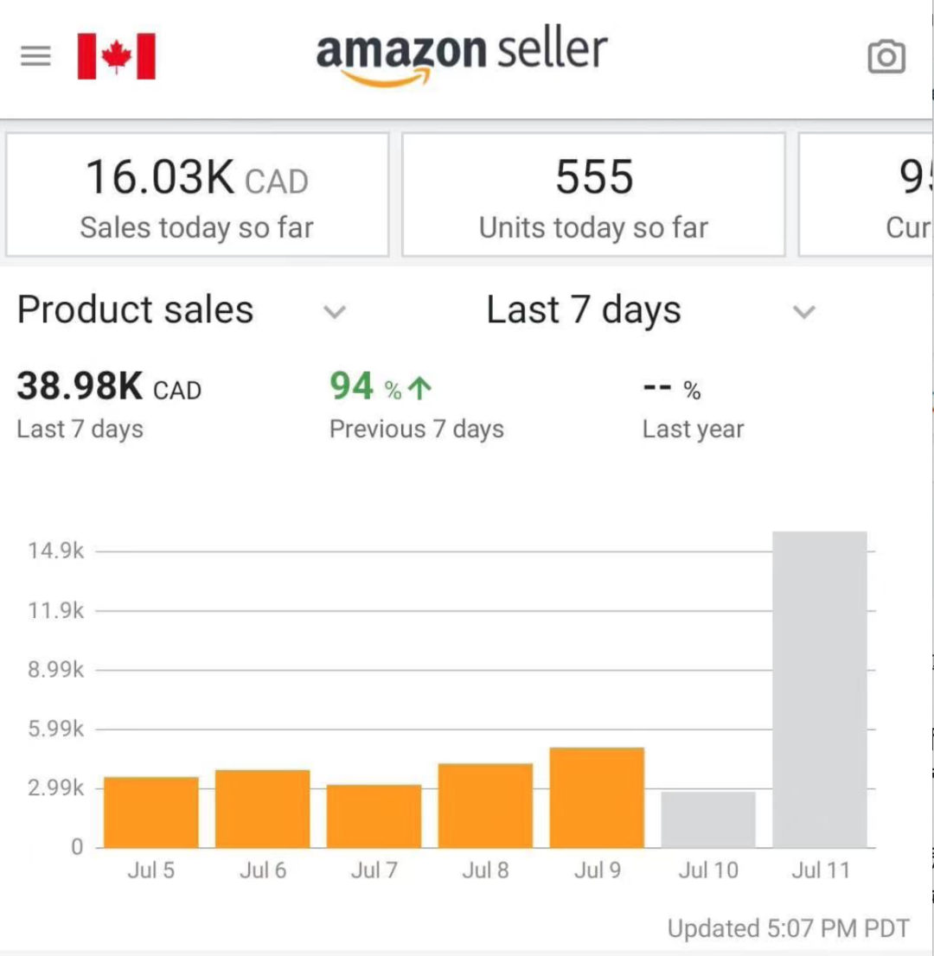
Task: Expand the Last 7 days chevron
Action: pos(803,311)
